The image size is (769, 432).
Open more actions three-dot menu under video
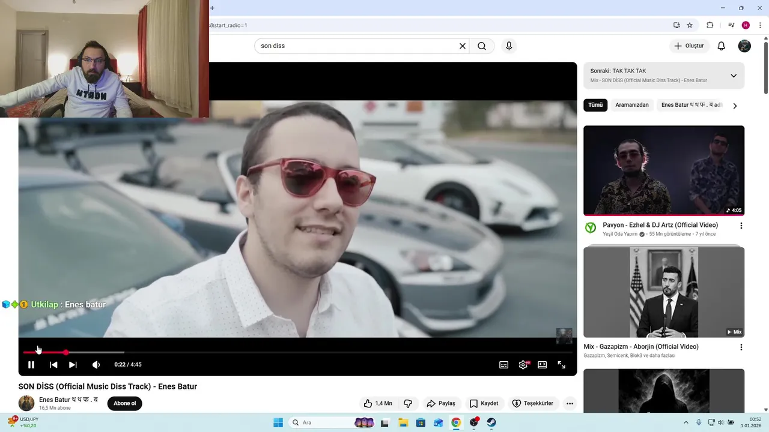[570, 403]
